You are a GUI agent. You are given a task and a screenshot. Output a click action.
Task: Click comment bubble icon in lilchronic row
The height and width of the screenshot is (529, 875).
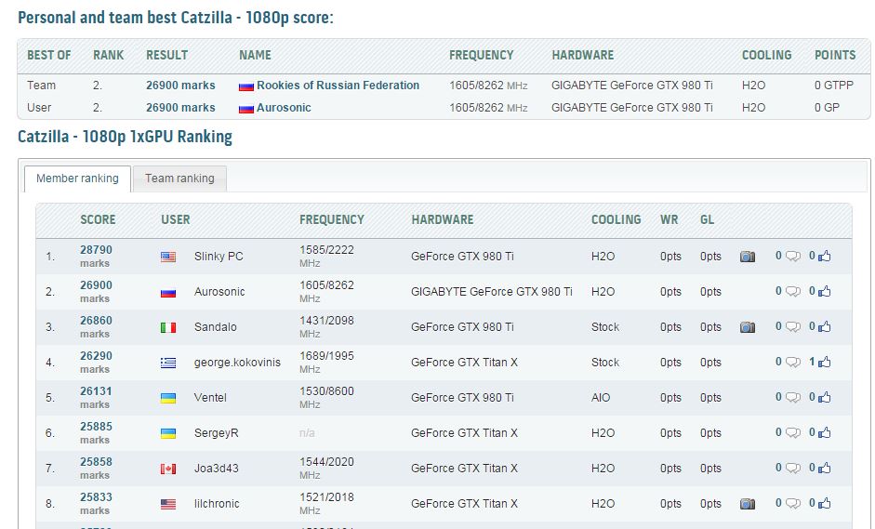(x=793, y=504)
